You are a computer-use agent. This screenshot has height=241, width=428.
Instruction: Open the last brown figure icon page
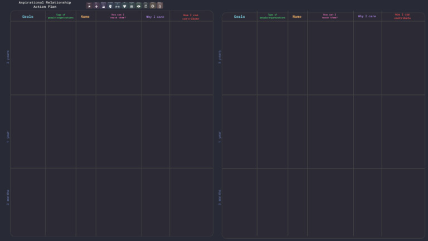pos(160,6)
